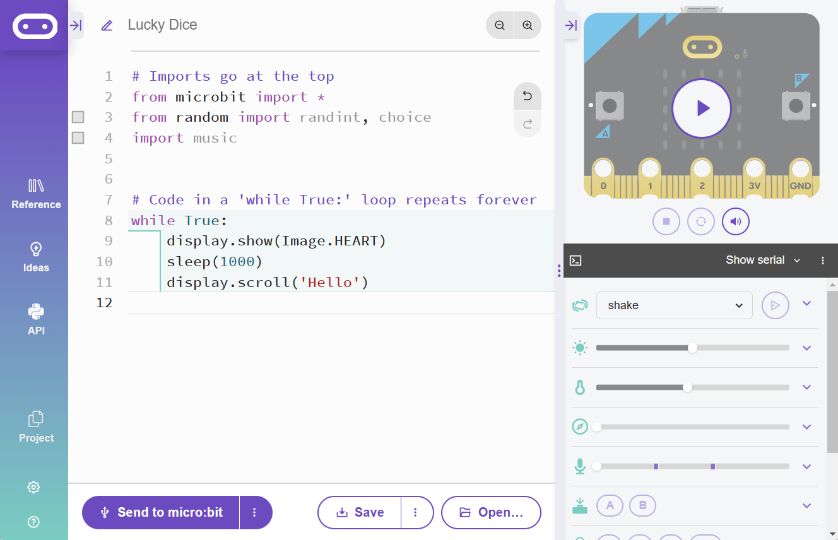
Task: Open the Reference tab
Action: [36, 194]
